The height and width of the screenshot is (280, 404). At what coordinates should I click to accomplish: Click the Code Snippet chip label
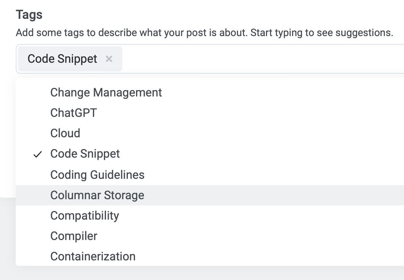pyautogui.click(x=62, y=59)
